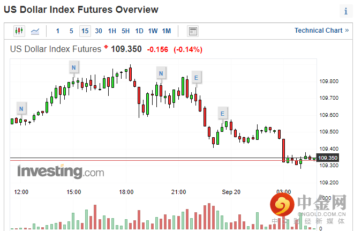Click the N news marker after 18:00
Viewport: 354px width, 231px height.
click(160, 73)
